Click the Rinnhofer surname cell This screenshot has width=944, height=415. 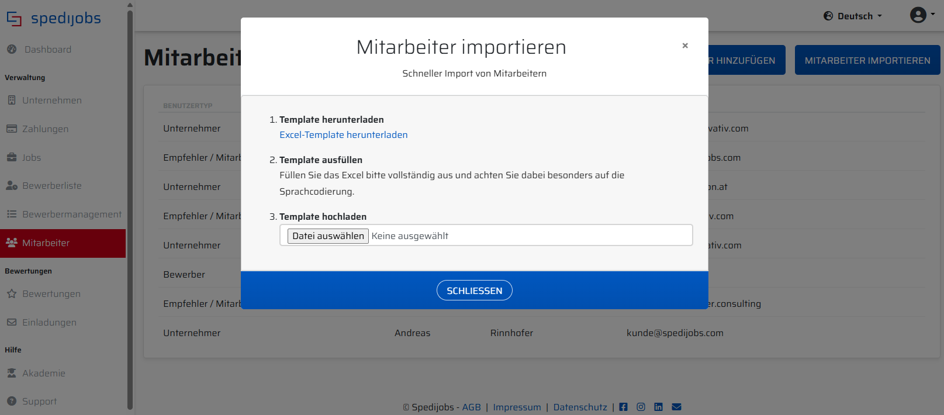[511, 333]
